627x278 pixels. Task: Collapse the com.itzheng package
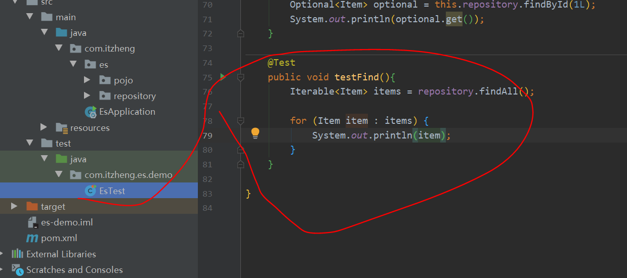pyautogui.click(x=58, y=49)
